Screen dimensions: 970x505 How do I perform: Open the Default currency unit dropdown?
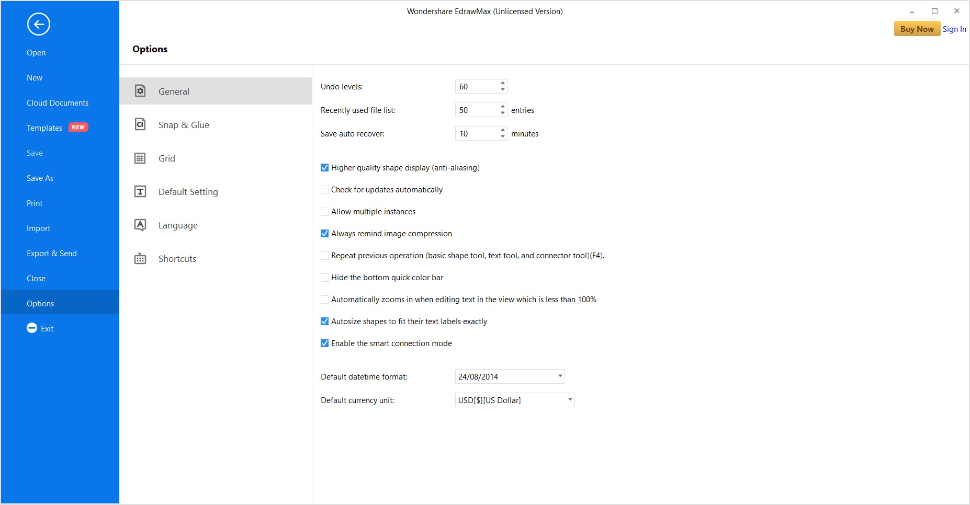point(569,399)
